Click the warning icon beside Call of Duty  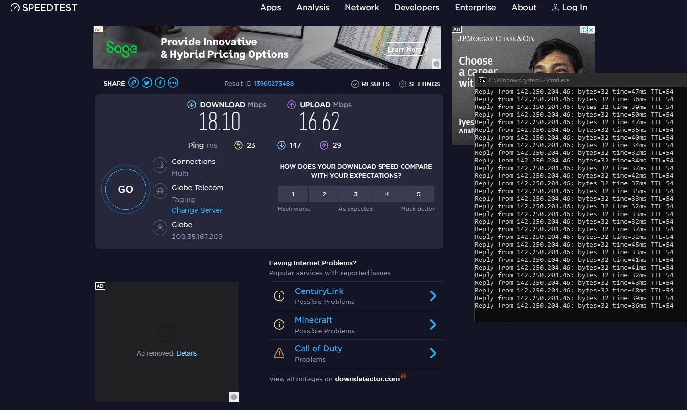[x=279, y=353]
